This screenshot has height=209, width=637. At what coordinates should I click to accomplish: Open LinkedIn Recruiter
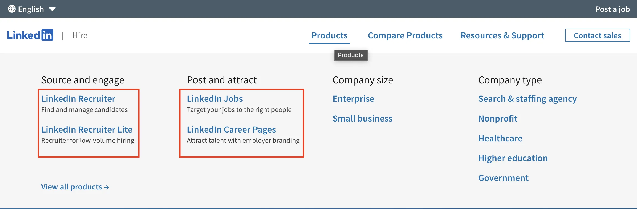tap(78, 98)
